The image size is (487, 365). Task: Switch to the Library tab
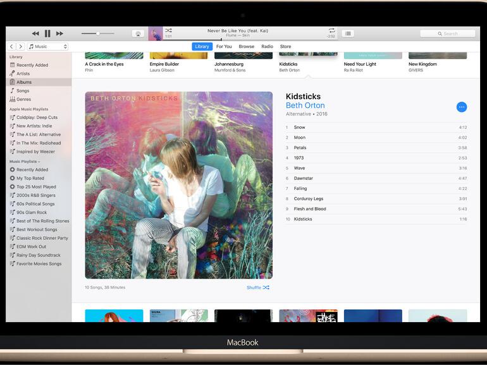pyautogui.click(x=202, y=47)
